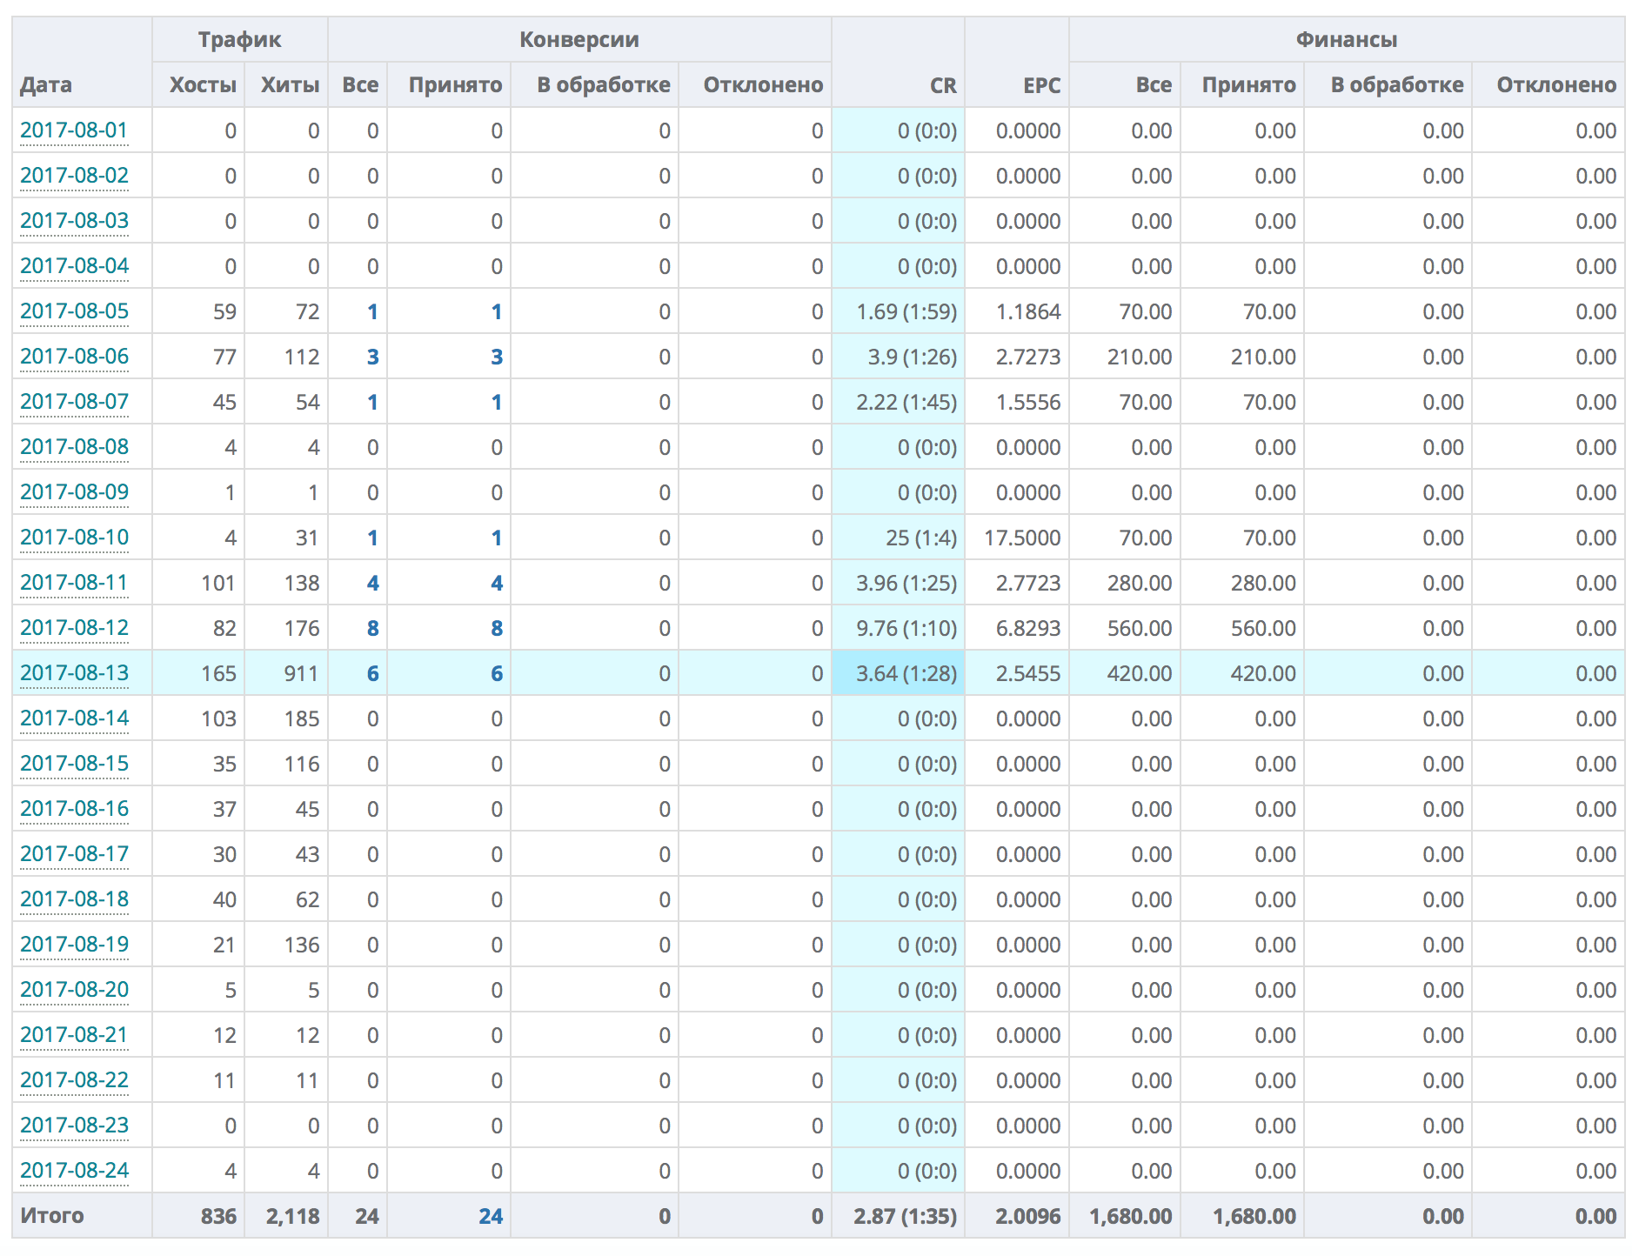Viewport: 1632px width, 1256px height.
Task: Open the 2017-08-08 date link
Action: tap(74, 447)
